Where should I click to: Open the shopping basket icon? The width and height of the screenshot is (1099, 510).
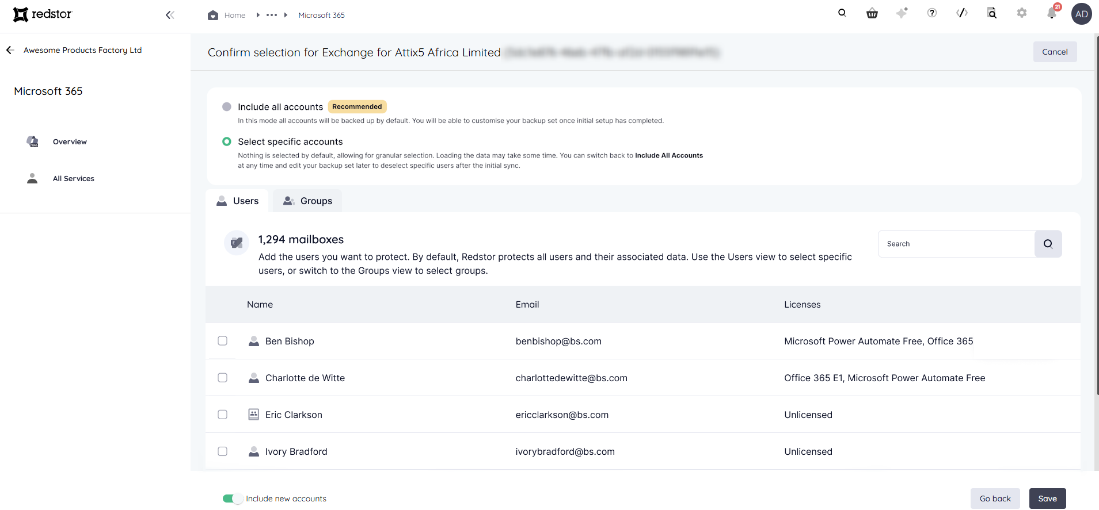[x=872, y=13]
